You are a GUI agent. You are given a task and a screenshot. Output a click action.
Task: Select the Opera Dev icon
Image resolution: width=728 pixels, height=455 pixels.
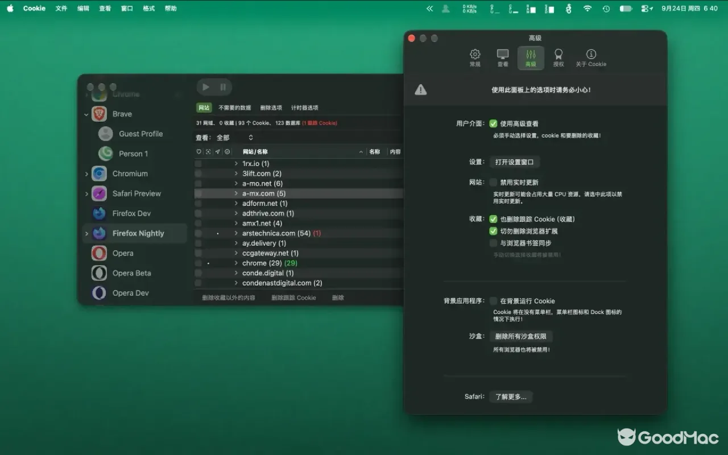point(99,293)
